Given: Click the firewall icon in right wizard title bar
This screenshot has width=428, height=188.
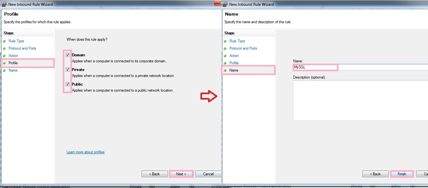Looking at the screenshot, I should [x=225, y=4].
